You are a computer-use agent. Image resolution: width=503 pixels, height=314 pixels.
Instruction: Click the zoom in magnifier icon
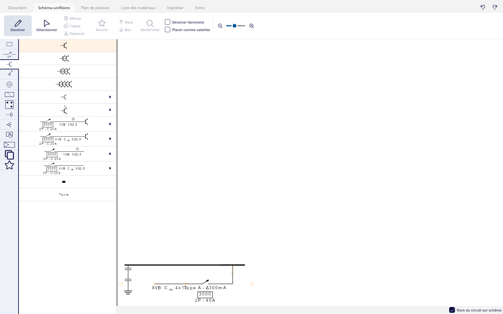click(251, 26)
